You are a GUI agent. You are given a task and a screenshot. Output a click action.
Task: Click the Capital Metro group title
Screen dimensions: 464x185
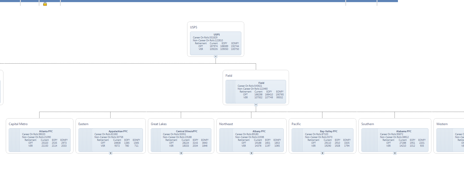(x=18, y=124)
